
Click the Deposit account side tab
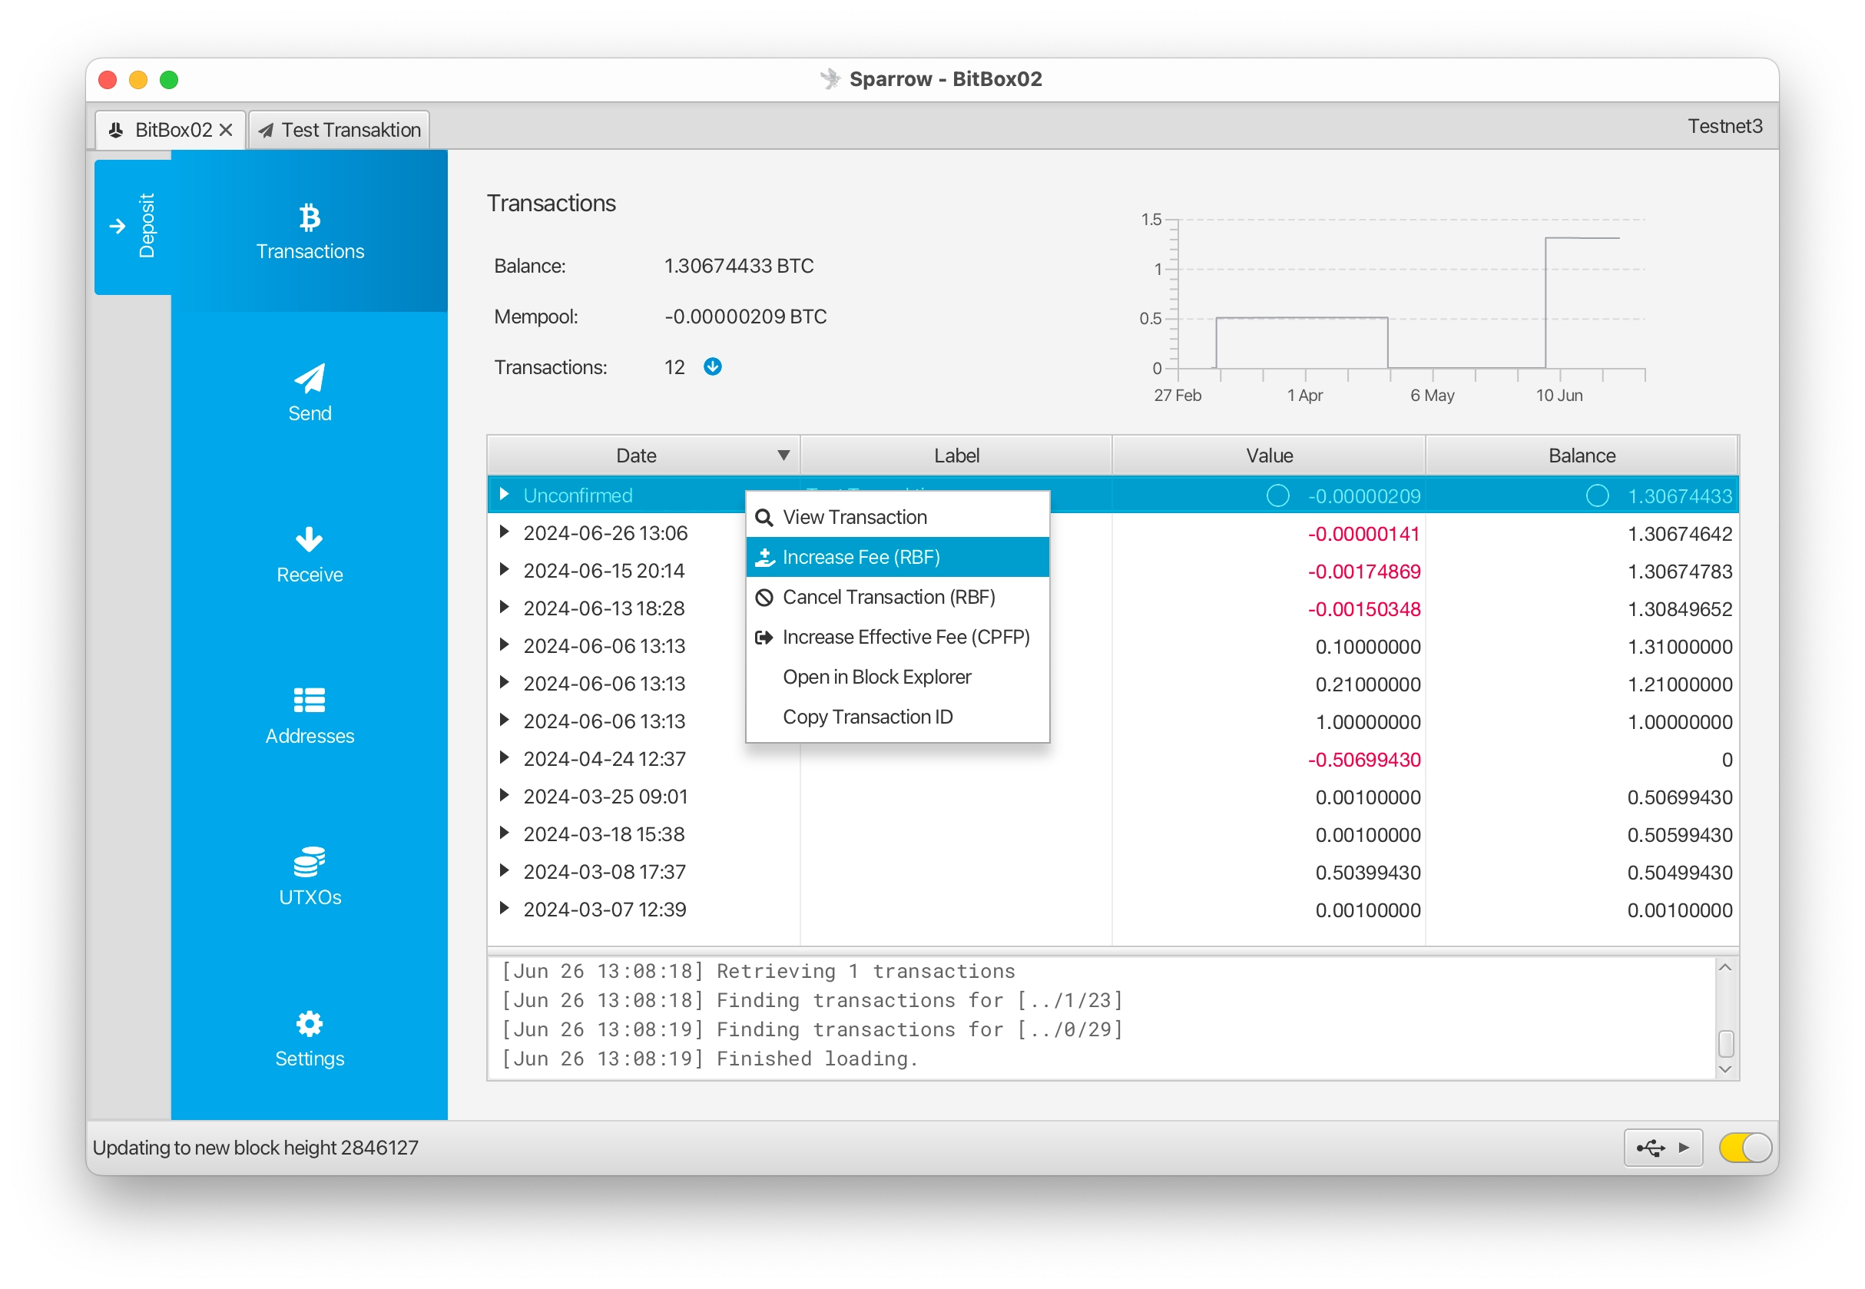point(133,226)
